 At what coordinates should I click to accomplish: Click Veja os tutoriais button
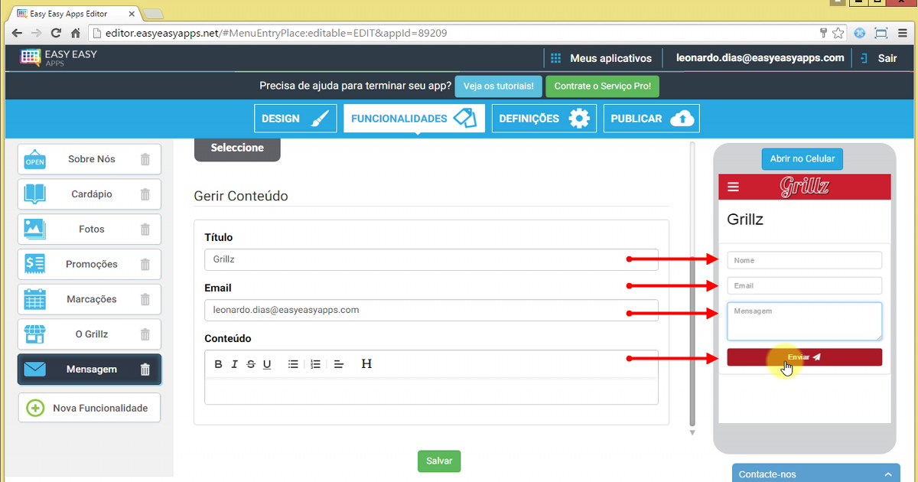coord(498,86)
